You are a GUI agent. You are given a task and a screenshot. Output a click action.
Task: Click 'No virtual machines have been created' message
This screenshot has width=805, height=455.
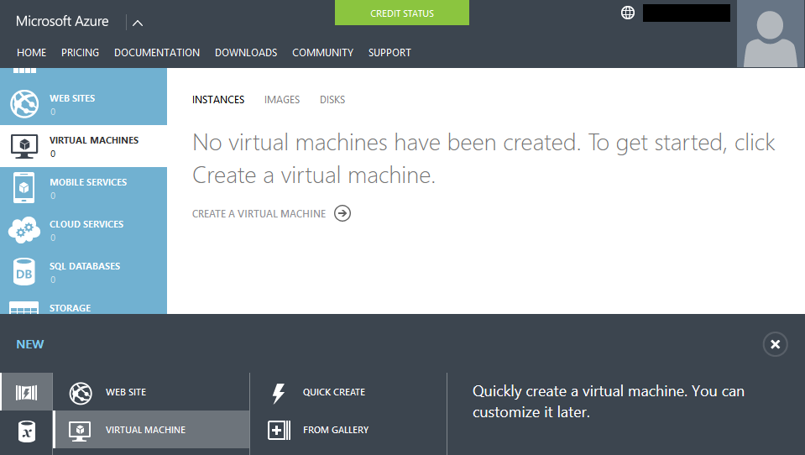tap(484, 159)
